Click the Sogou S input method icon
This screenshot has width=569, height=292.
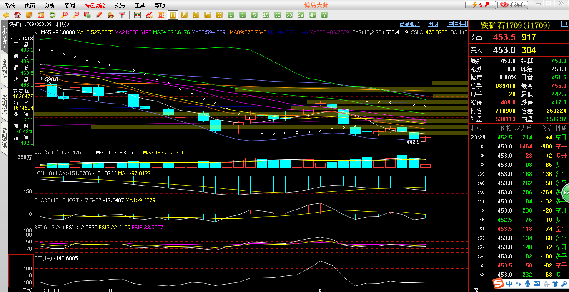coord(498,283)
